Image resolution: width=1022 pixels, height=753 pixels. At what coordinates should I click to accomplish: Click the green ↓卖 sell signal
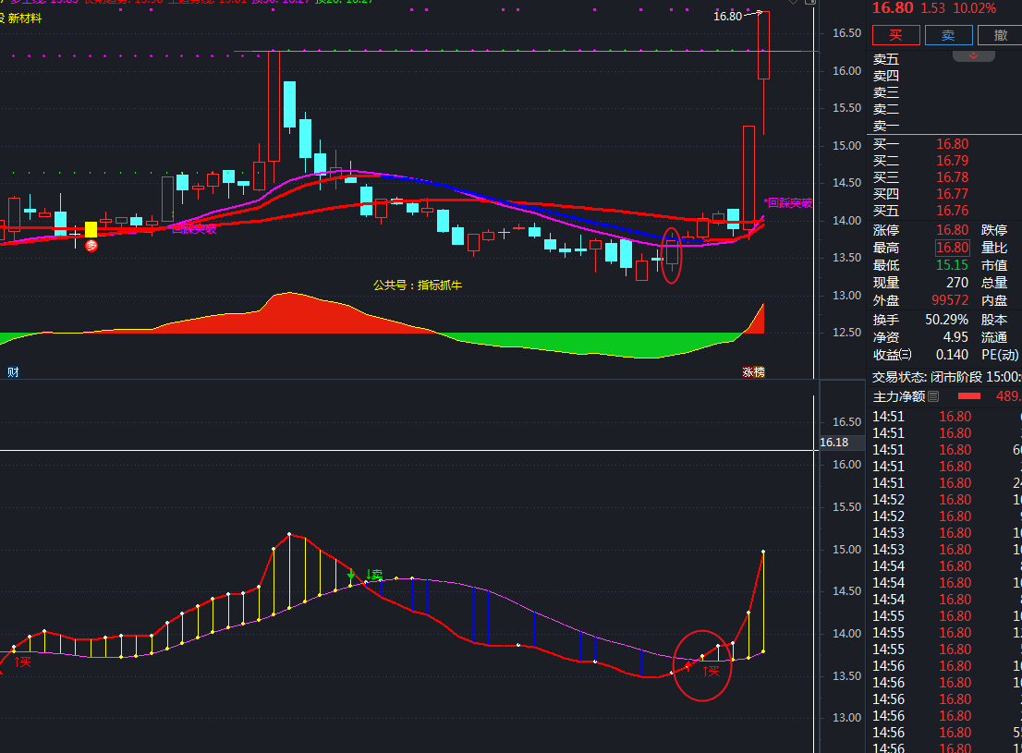point(373,575)
